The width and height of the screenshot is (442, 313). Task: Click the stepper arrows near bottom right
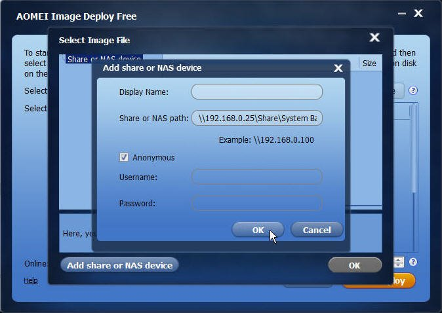tap(399, 262)
